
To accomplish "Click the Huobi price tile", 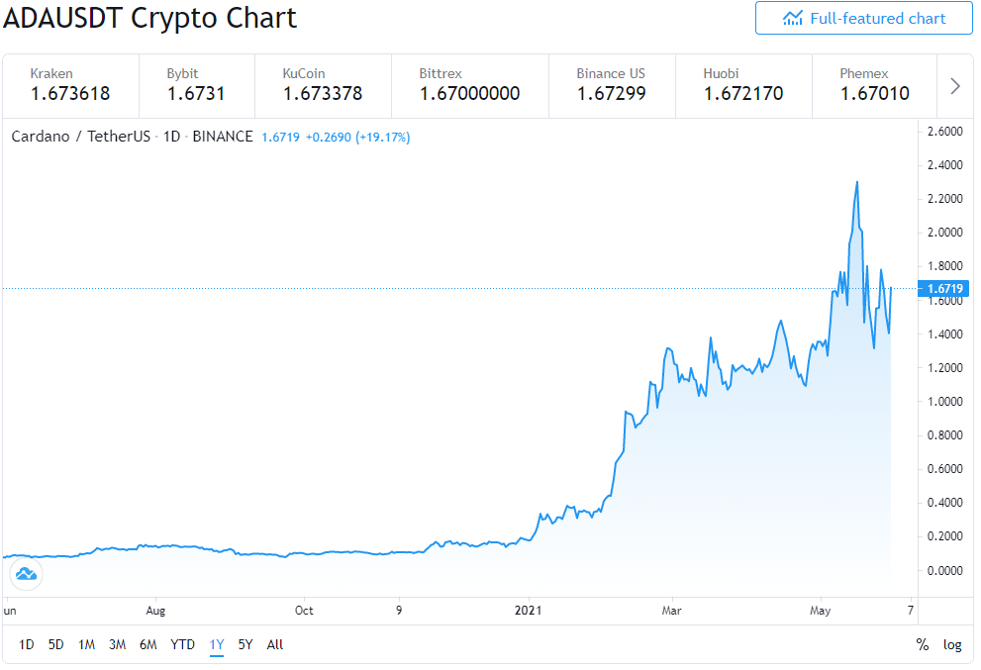I will click(743, 86).
